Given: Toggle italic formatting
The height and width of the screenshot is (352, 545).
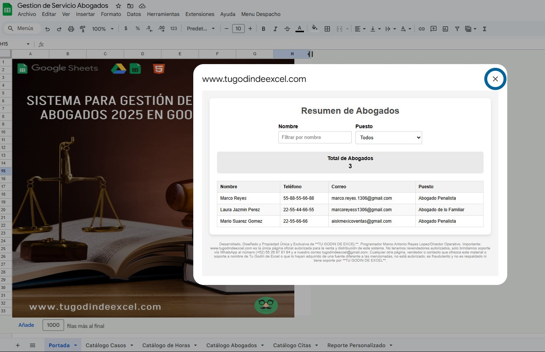Looking at the screenshot, I should (x=275, y=29).
